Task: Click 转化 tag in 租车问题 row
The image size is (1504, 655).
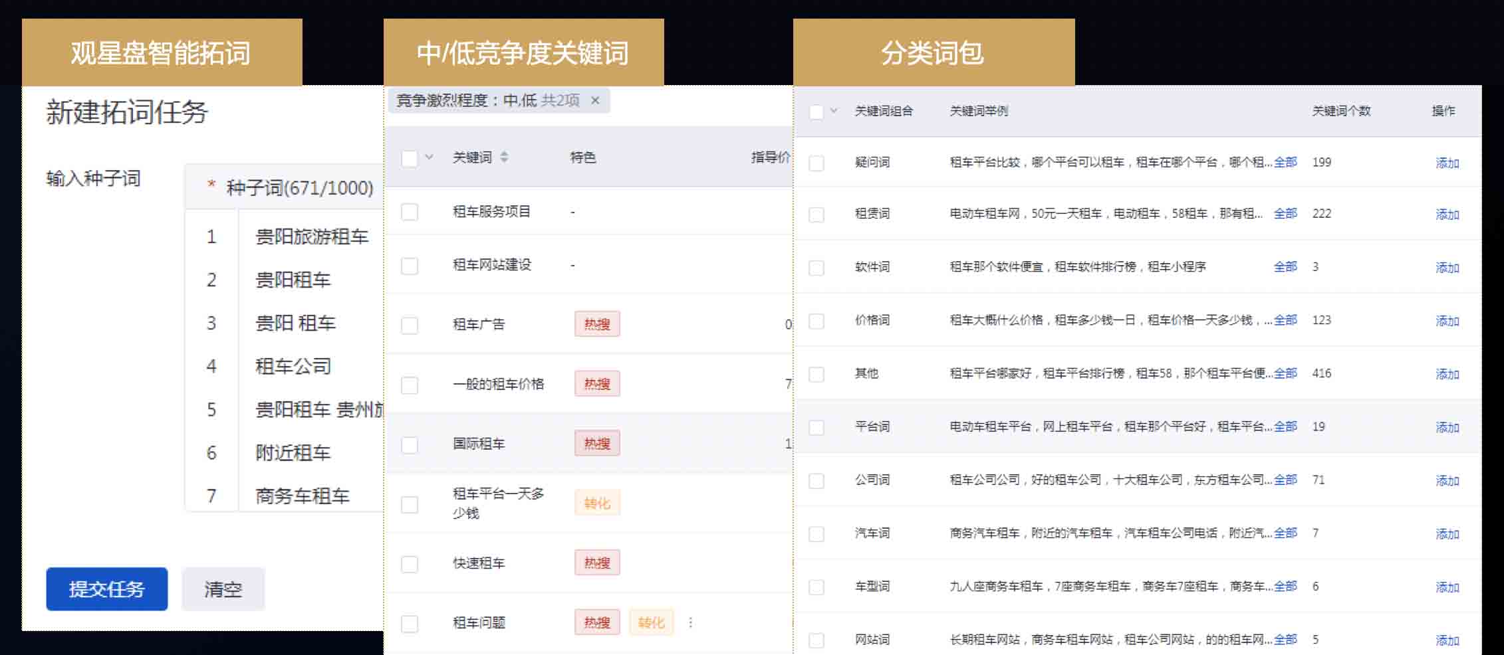Action: [x=650, y=622]
